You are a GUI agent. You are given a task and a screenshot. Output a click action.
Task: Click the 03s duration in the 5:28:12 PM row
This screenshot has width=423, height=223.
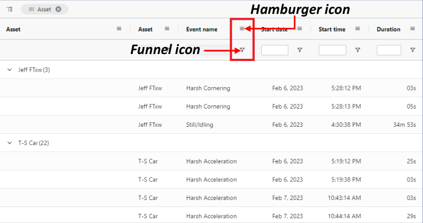(411, 88)
